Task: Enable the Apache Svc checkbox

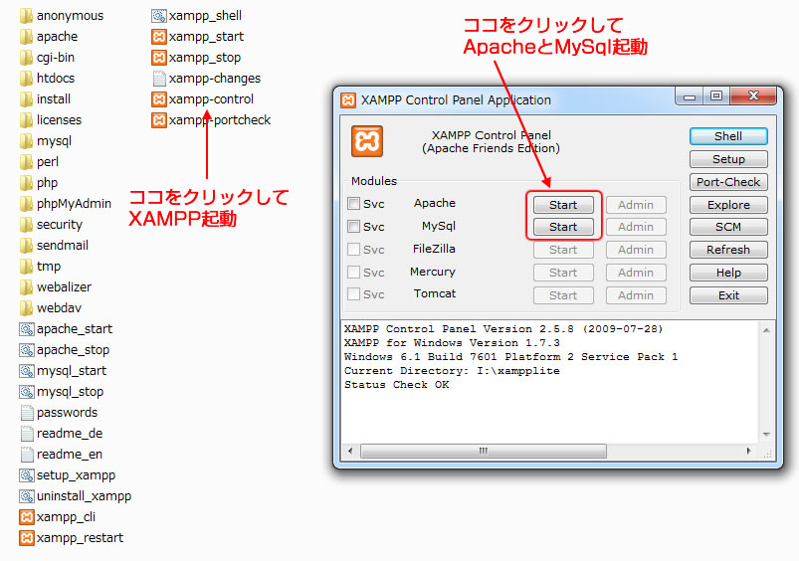Action: pyautogui.click(x=353, y=204)
